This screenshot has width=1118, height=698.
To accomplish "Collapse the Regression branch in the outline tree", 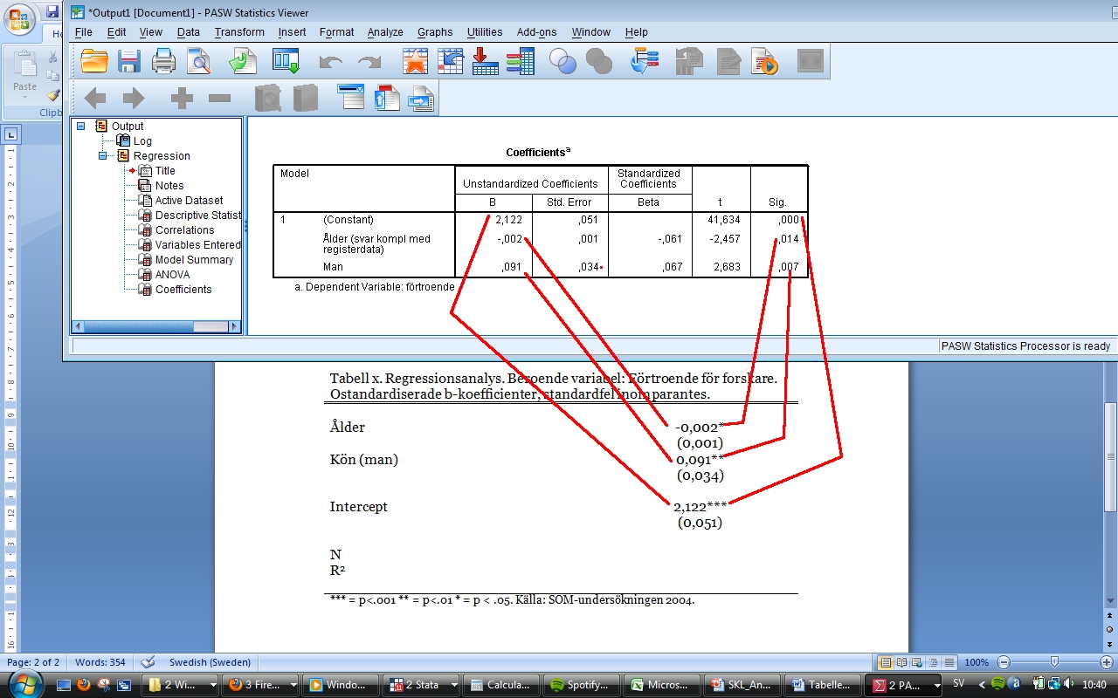I will (x=102, y=156).
